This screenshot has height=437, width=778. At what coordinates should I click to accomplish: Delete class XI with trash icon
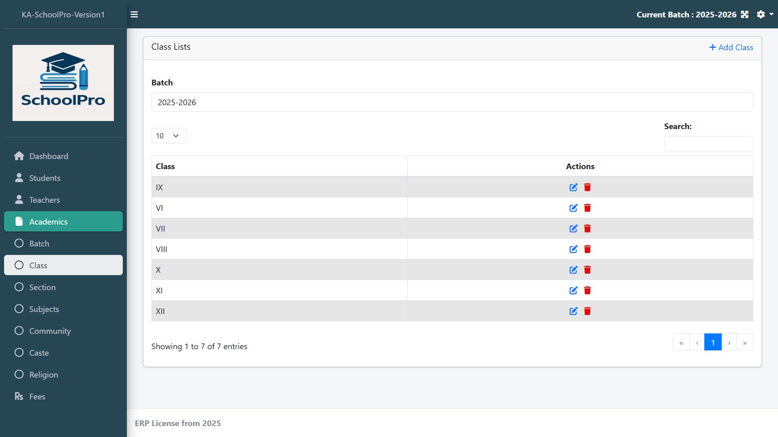point(587,291)
